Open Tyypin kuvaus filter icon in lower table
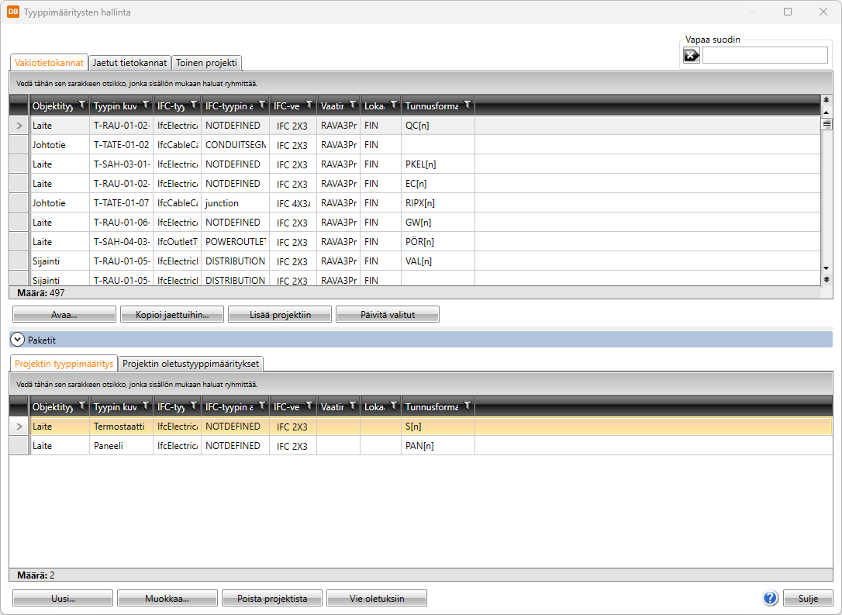The height and width of the screenshot is (615, 842). pyautogui.click(x=145, y=406)
